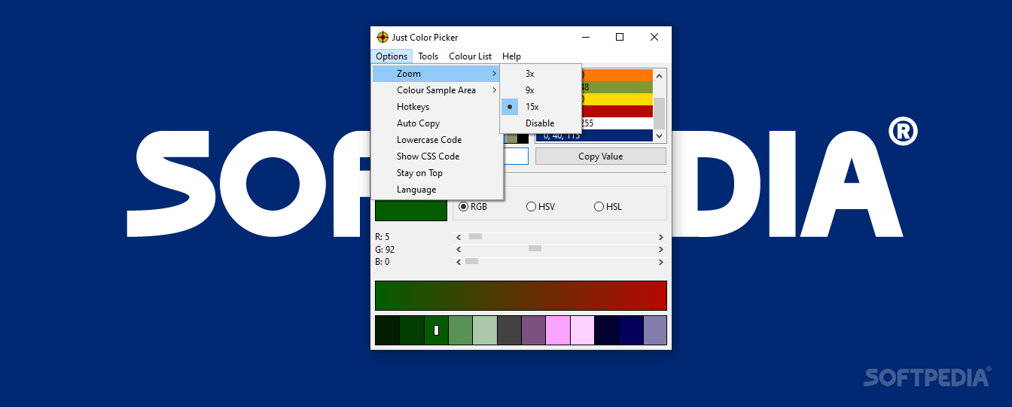Open the Colour List menu
Image resolution: width=1012 pixels, height=407 pixels.
471,56
